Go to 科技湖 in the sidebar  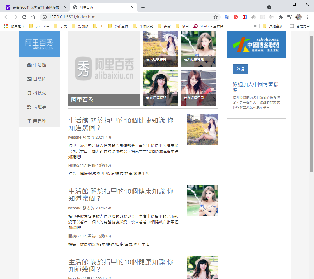pos(37,93)
